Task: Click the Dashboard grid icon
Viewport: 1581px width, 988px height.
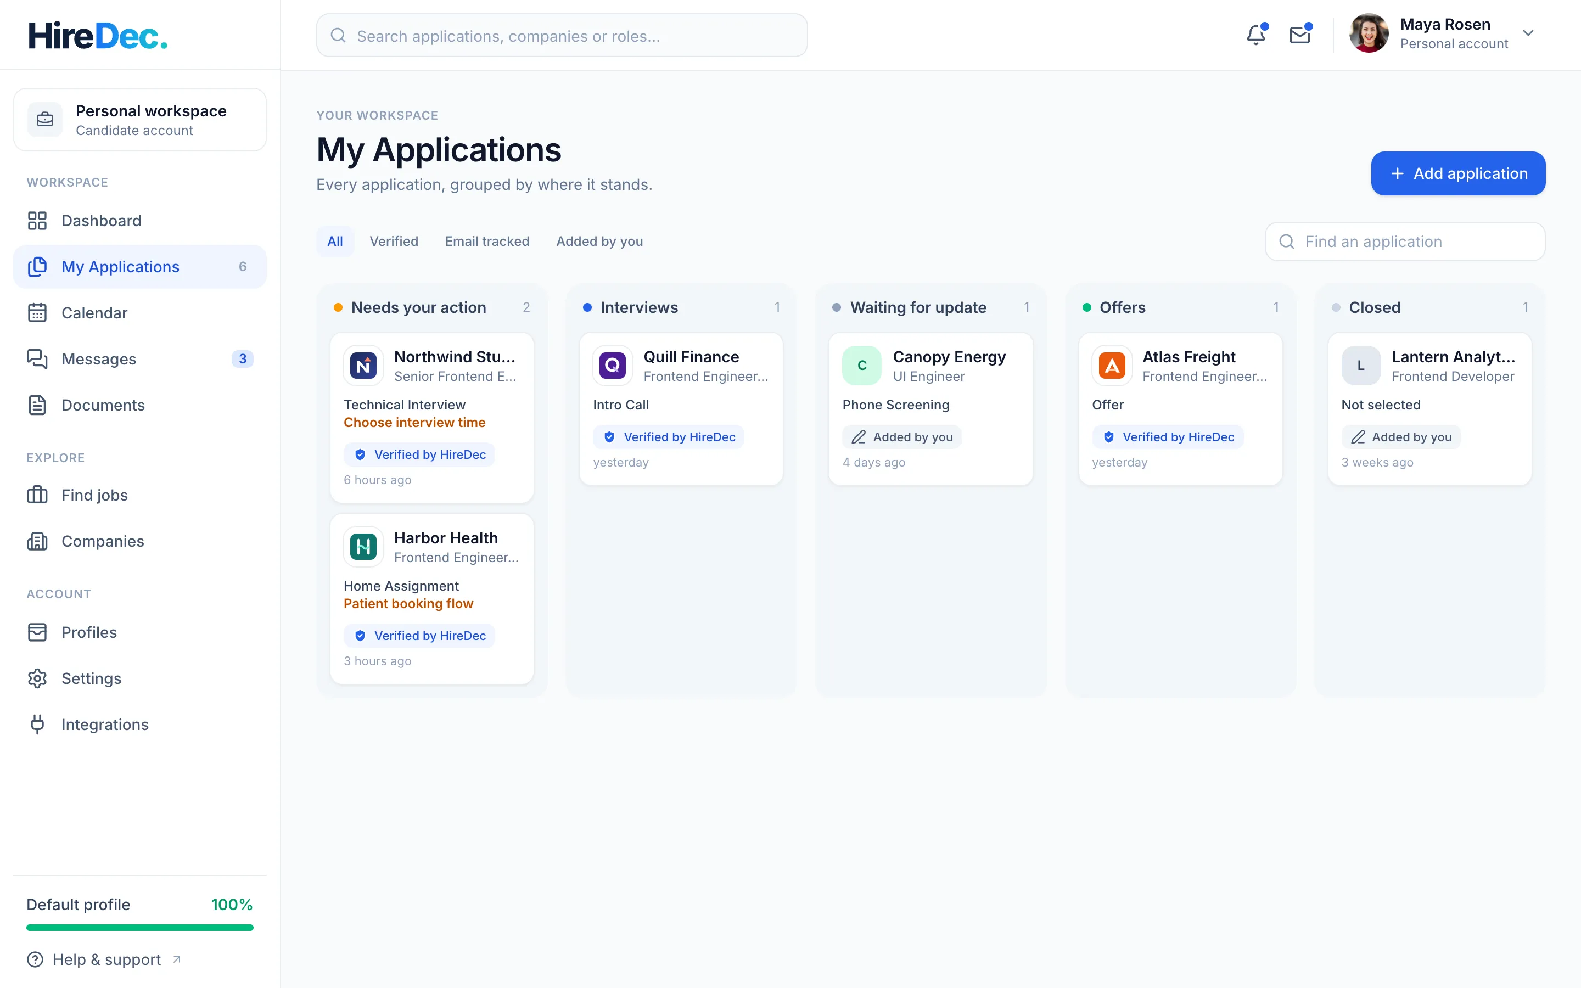Action: (37, 221)
